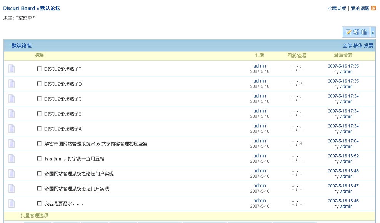Select the checkbox for 帝国网站管理系统论坛门户实现
The image size is (380, 223).
(x=39, y=188)
